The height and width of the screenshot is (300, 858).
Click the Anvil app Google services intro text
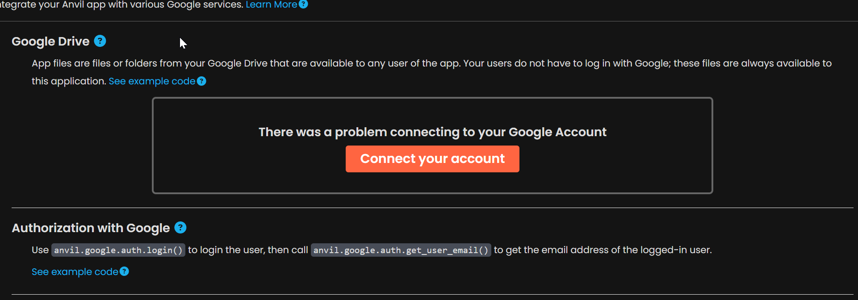[121, 4]
